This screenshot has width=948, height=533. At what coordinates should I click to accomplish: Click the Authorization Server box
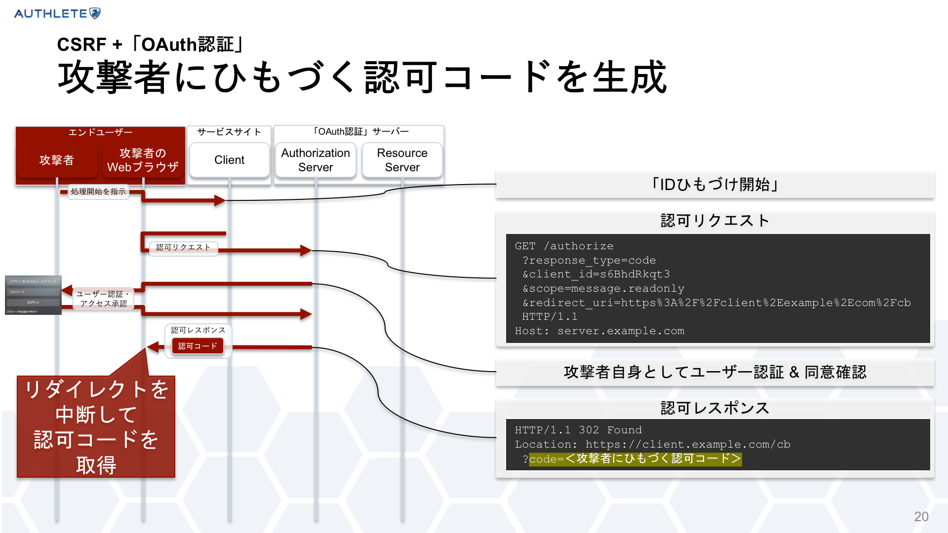click(316, 160)
